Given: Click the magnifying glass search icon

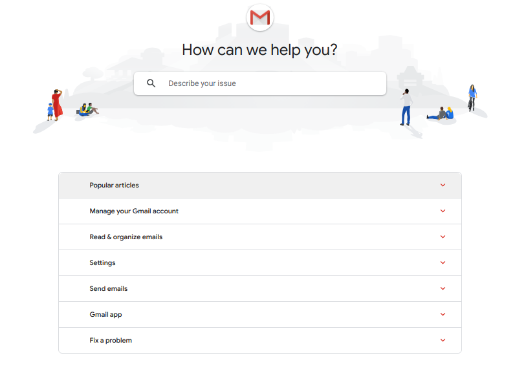Looking at the screenshot, I should (x=151, y=83).
